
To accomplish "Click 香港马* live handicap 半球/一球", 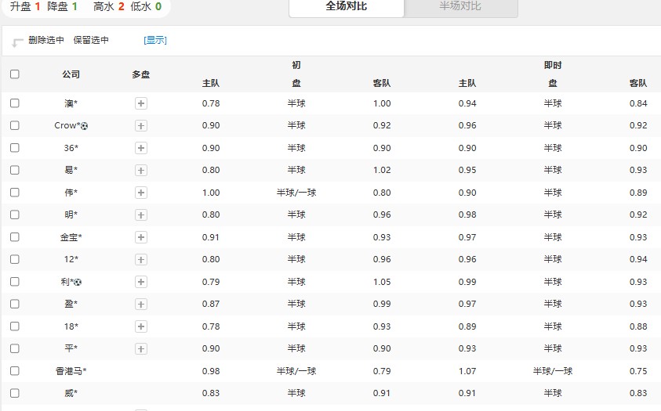I will click(553, 371).
